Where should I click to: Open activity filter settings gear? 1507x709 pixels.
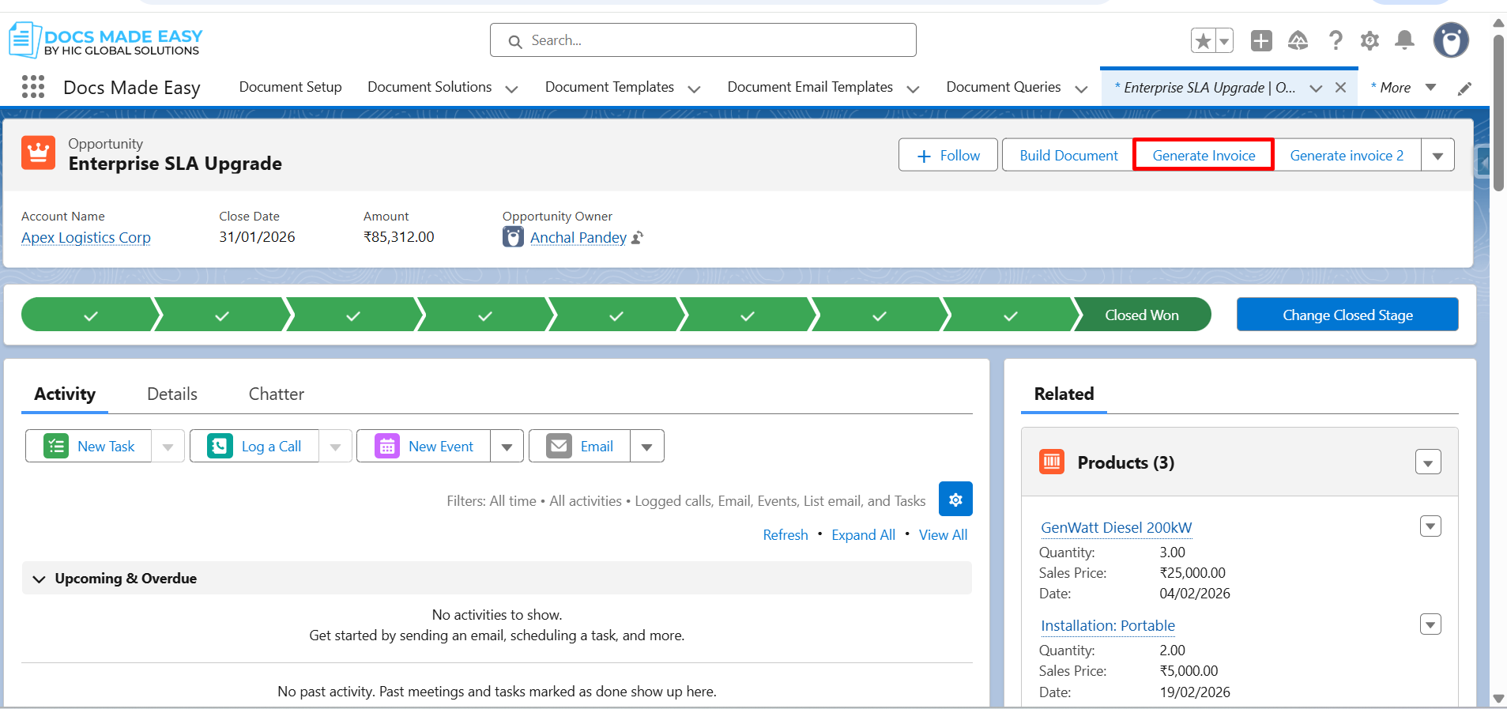point(955,500)
